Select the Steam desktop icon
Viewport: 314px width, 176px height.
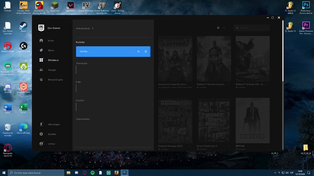[x=23, y=27]
